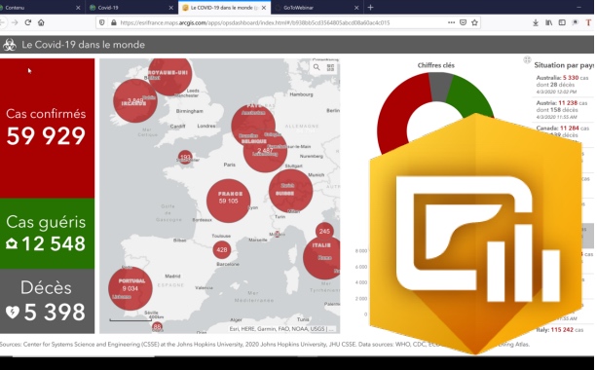
Task: Click the Le Covid-19 dans le monde title
Action: point(84,45)
